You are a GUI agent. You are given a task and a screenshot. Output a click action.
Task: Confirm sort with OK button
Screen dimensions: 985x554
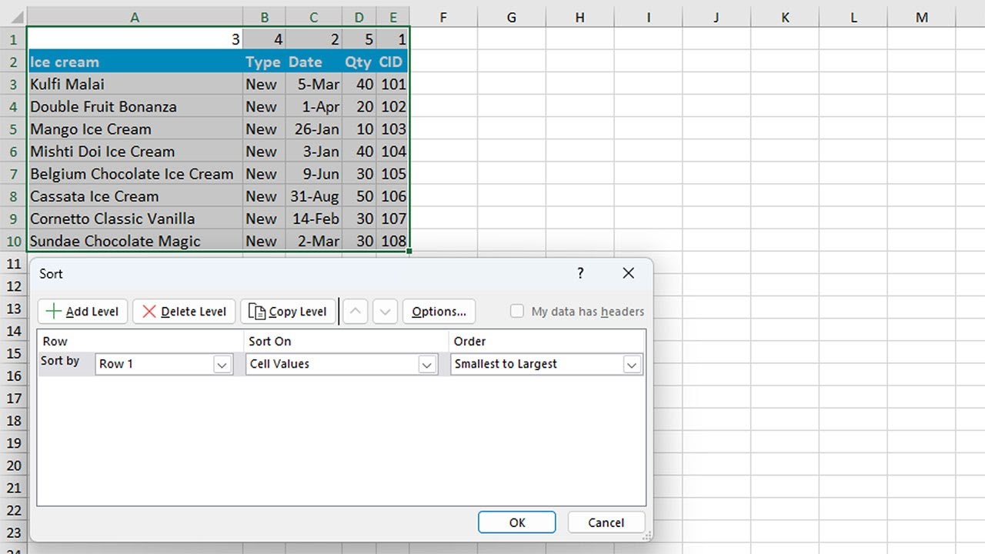(x=517, y=522)
